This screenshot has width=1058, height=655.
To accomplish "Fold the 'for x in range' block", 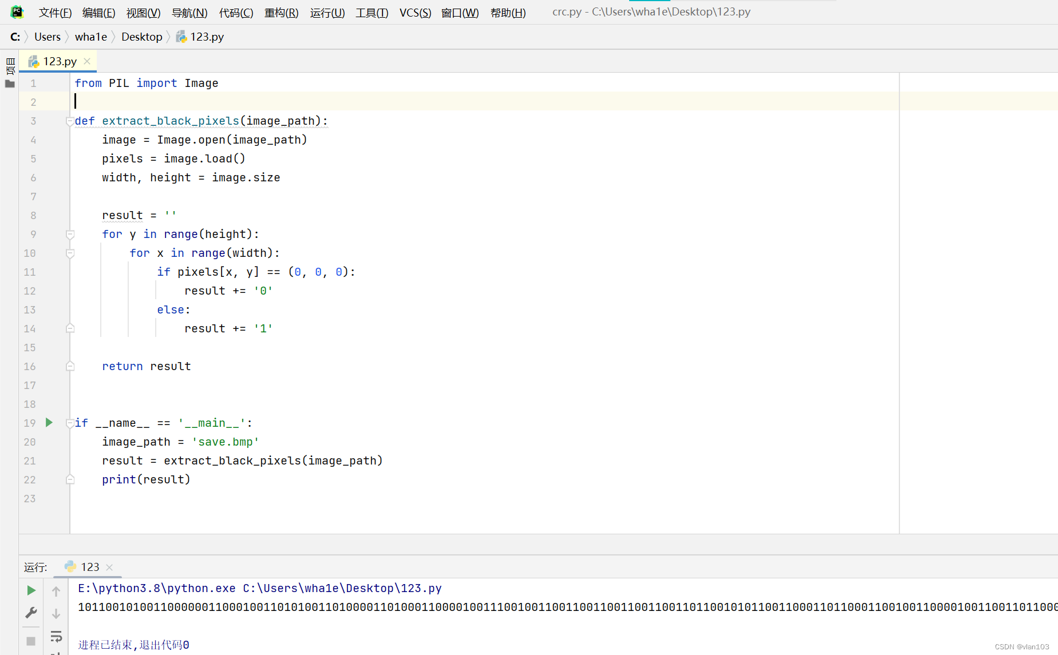I will pos(70,253).
